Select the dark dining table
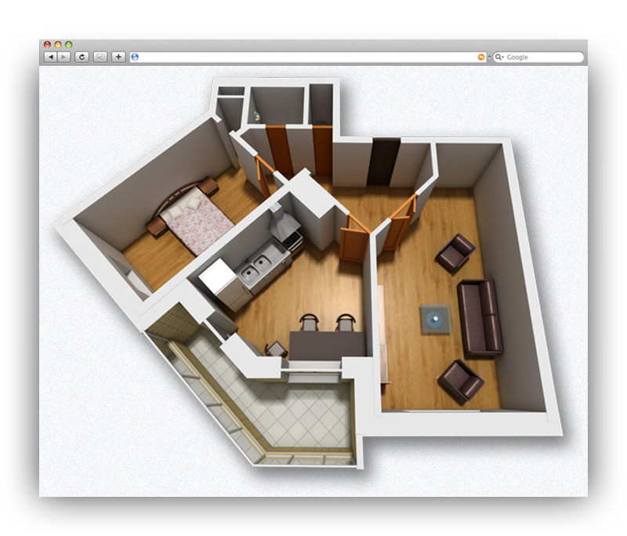The width and height of the screenshot is (627, 536). [x=328, y=346]
